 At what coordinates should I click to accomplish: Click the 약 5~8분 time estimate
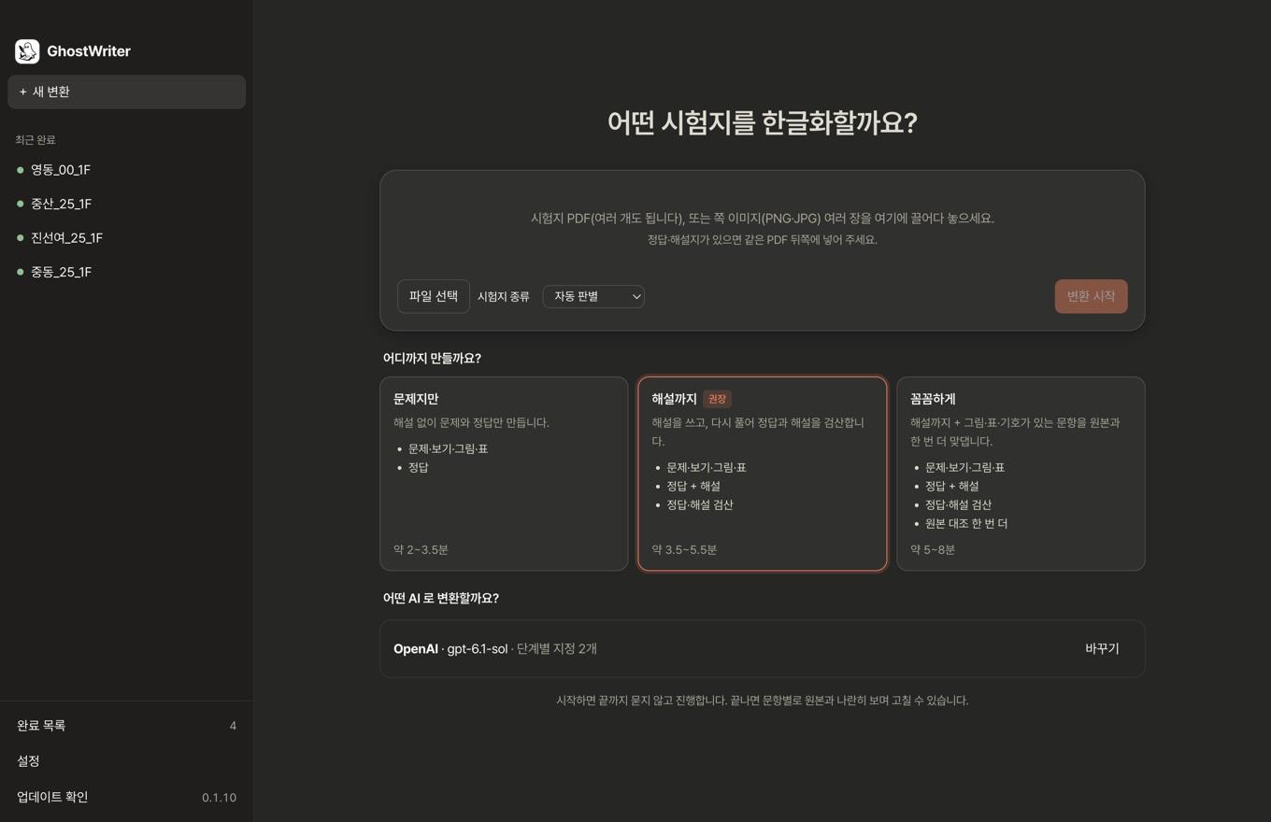pos(933,550)
